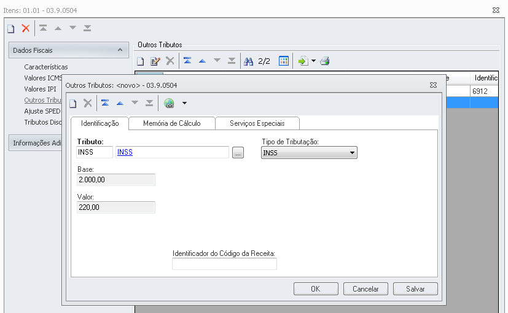Click delete X icon in Outros Tributos panel
This screenshot has width=508, height=313.
(x=170, y=61)
